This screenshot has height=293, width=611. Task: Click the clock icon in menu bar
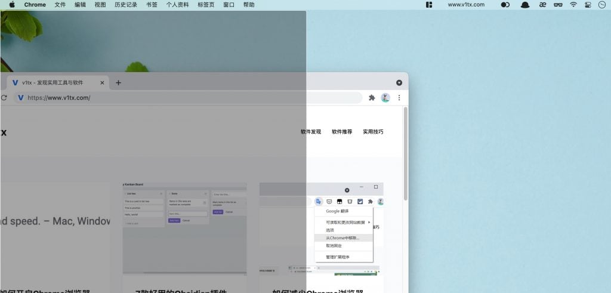[x=603, y=5]
